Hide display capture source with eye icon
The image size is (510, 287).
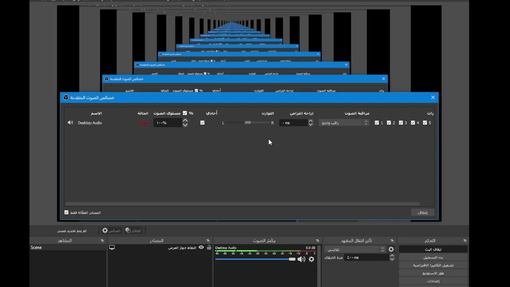pos(201,248)
